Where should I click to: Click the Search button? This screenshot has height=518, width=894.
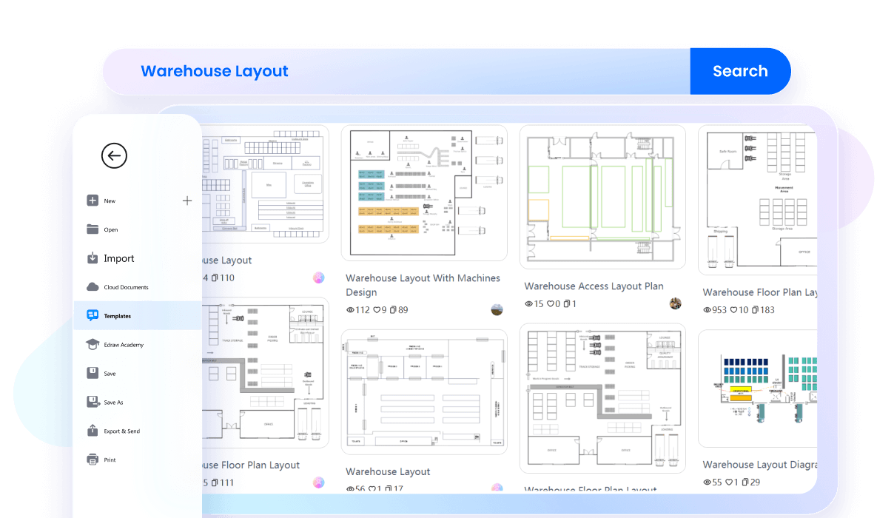740,71
